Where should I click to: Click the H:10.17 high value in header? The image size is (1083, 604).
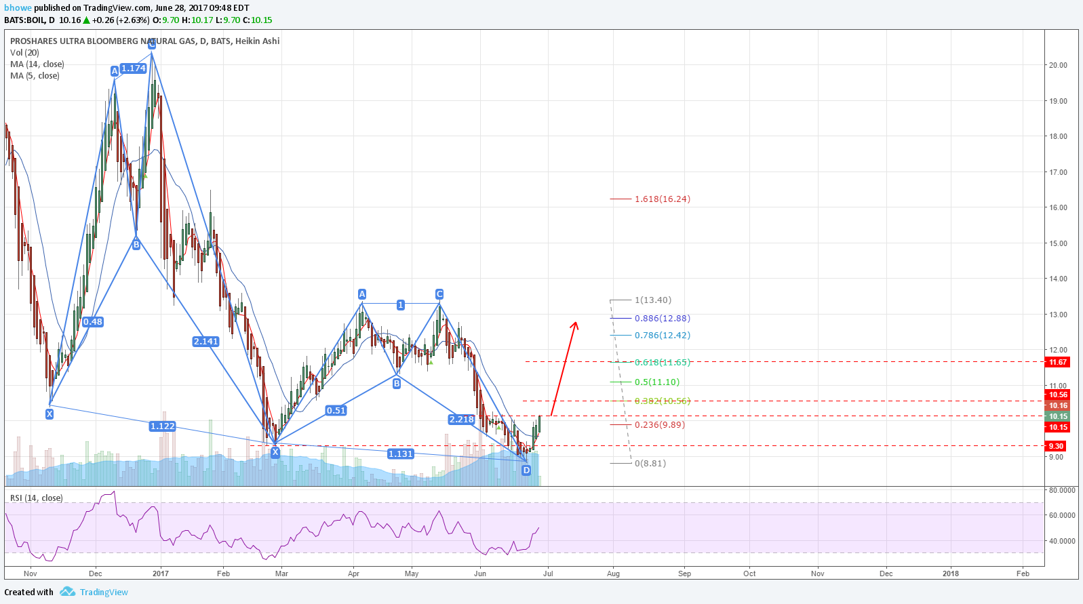197,20
